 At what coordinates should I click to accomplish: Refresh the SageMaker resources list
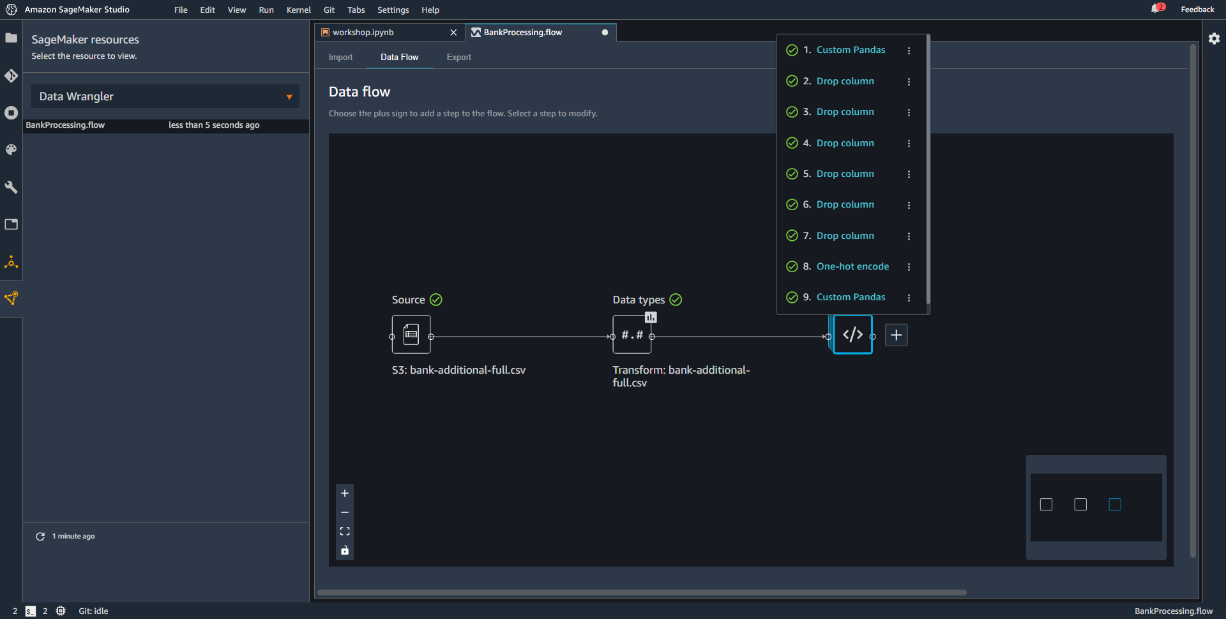(x=40, y=537)
